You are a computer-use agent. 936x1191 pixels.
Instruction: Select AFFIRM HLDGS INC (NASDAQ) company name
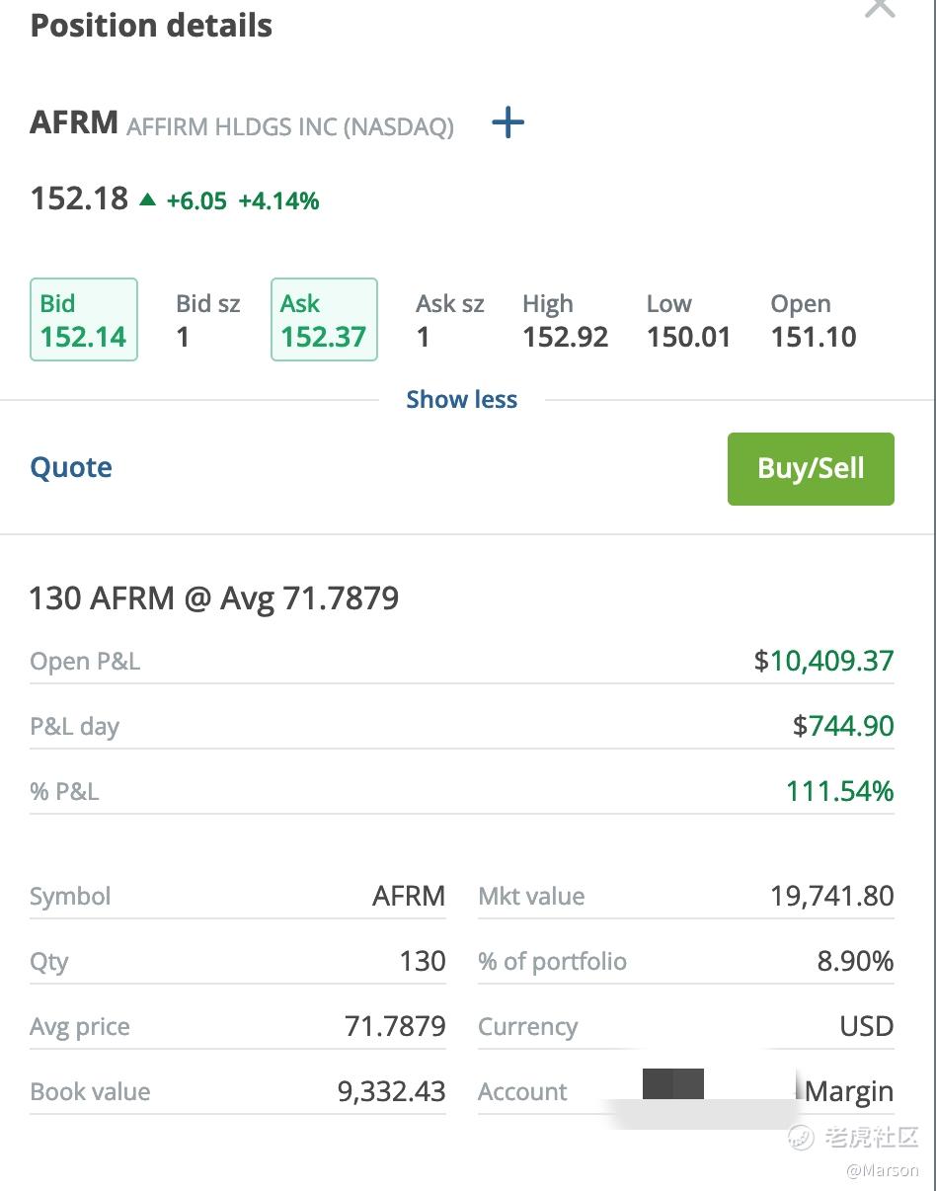tap(290, 126)
